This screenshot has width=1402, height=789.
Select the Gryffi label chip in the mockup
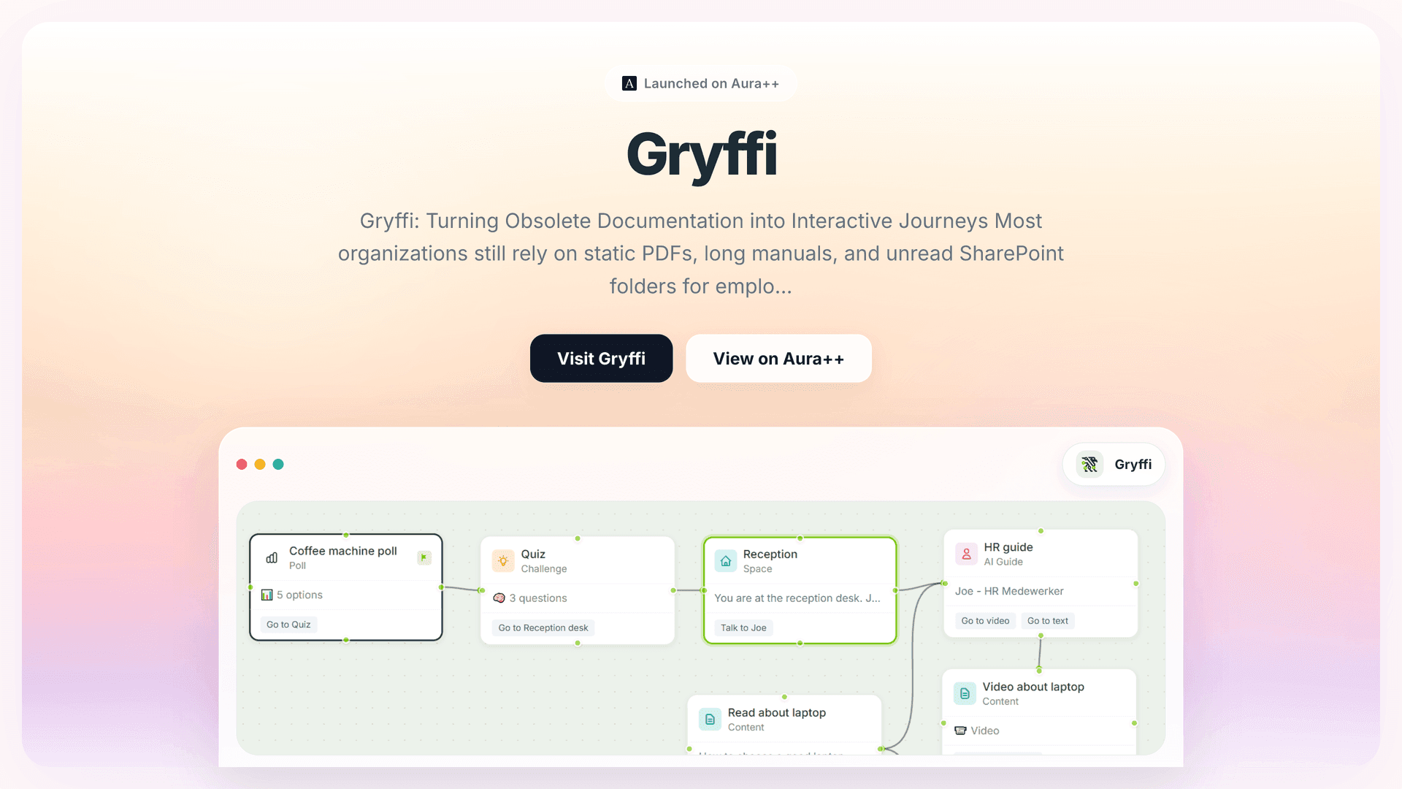point(1114,464)
